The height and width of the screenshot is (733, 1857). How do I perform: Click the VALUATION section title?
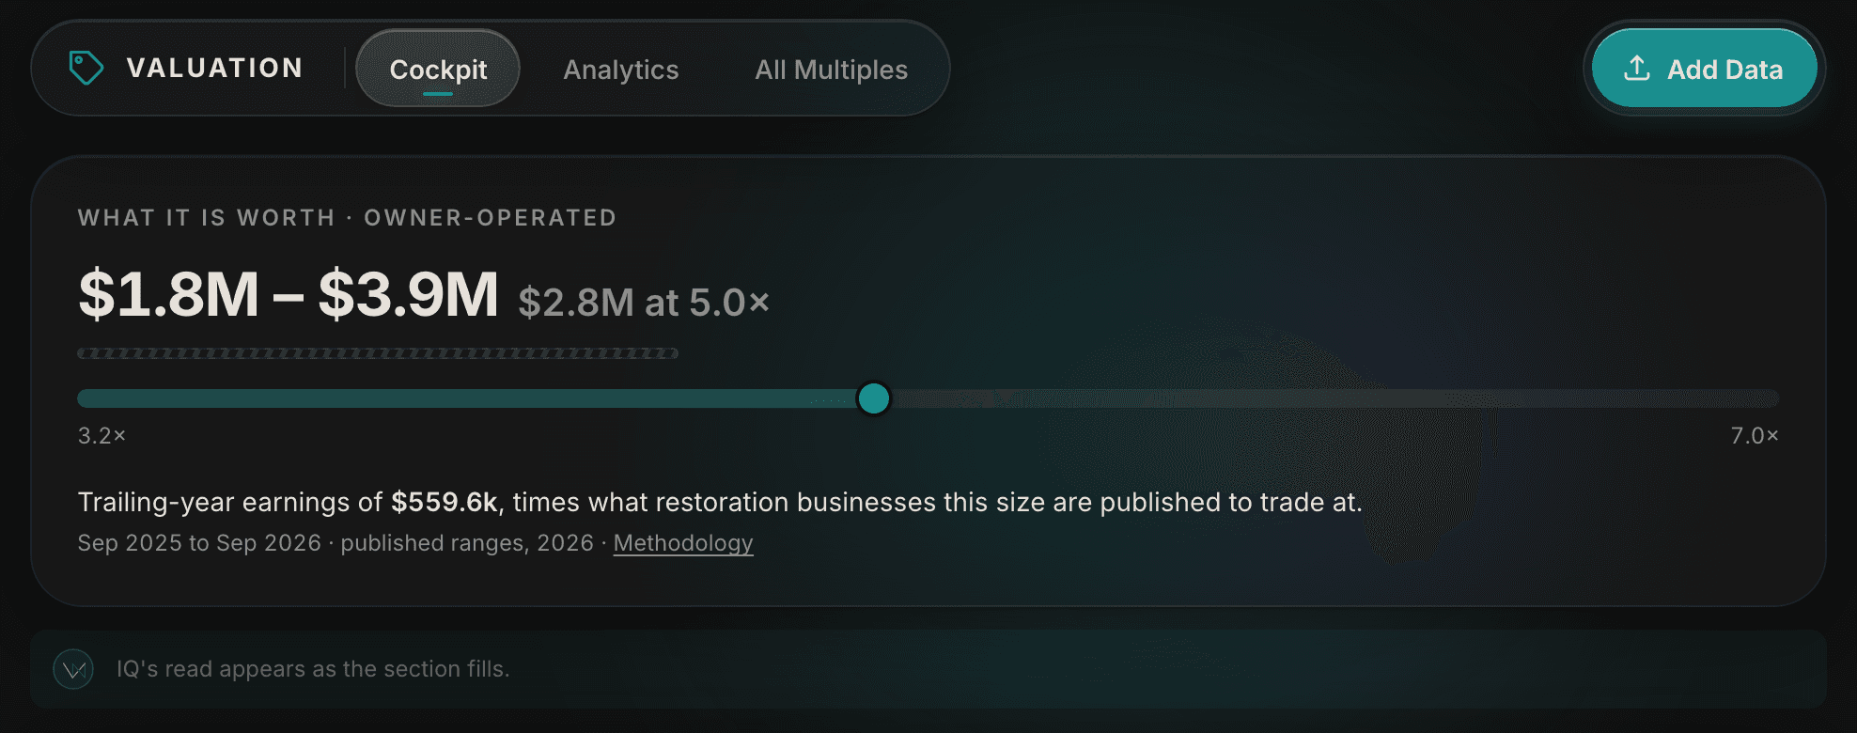click(x=214, y=68)
